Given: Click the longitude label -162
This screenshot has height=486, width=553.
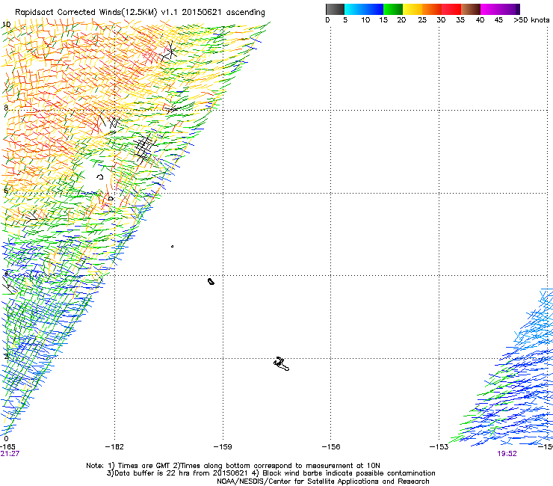Looking at the screenshot, I should 114,447.
